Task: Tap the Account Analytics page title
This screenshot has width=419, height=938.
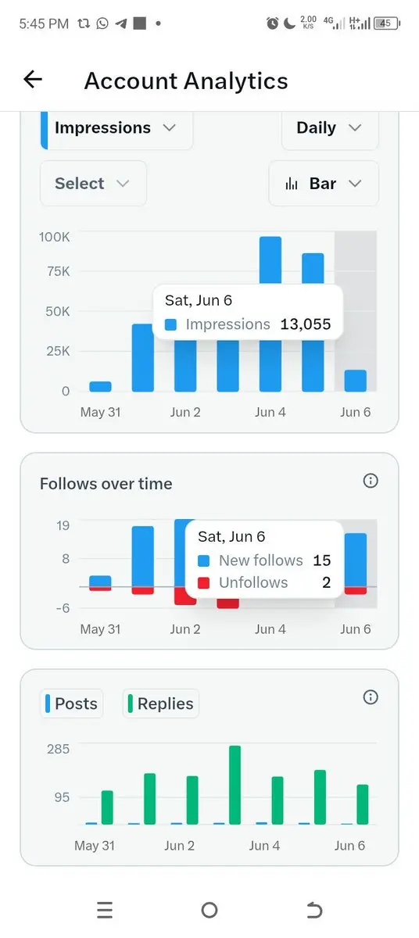Action: point(186,81)
